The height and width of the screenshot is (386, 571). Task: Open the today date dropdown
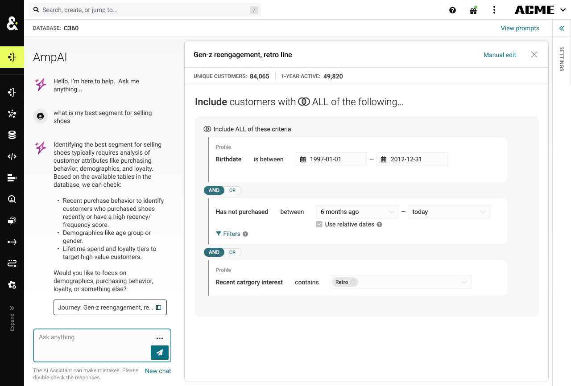[x=449, y=212]
